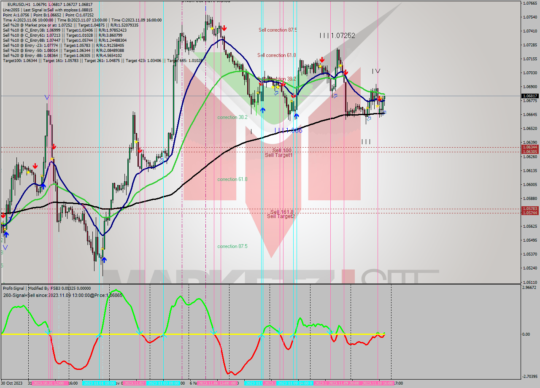Click the pink '2023.11.10 16:00' time marker
The height and width of the screenshot is (388, 540).
click(378, 383)
